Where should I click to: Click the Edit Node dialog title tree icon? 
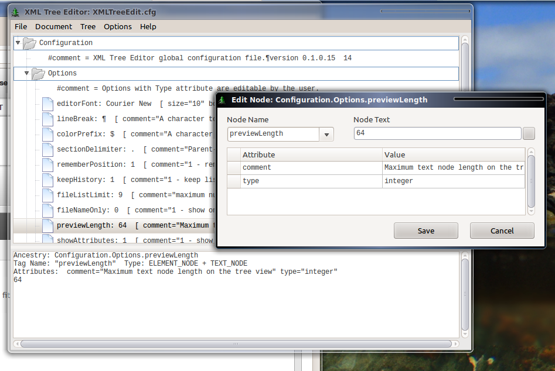pos(222,100)
